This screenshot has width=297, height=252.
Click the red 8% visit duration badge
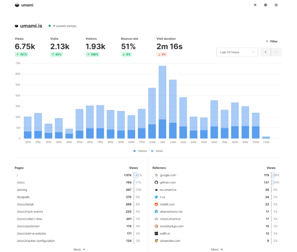point(162,54)
